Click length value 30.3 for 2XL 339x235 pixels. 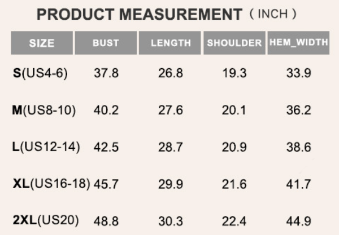171,221
